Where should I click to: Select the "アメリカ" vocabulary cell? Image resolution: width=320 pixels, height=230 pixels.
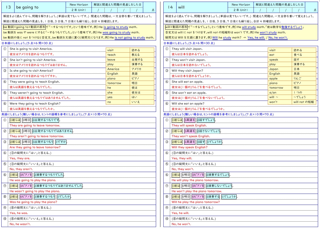(142, 69)
